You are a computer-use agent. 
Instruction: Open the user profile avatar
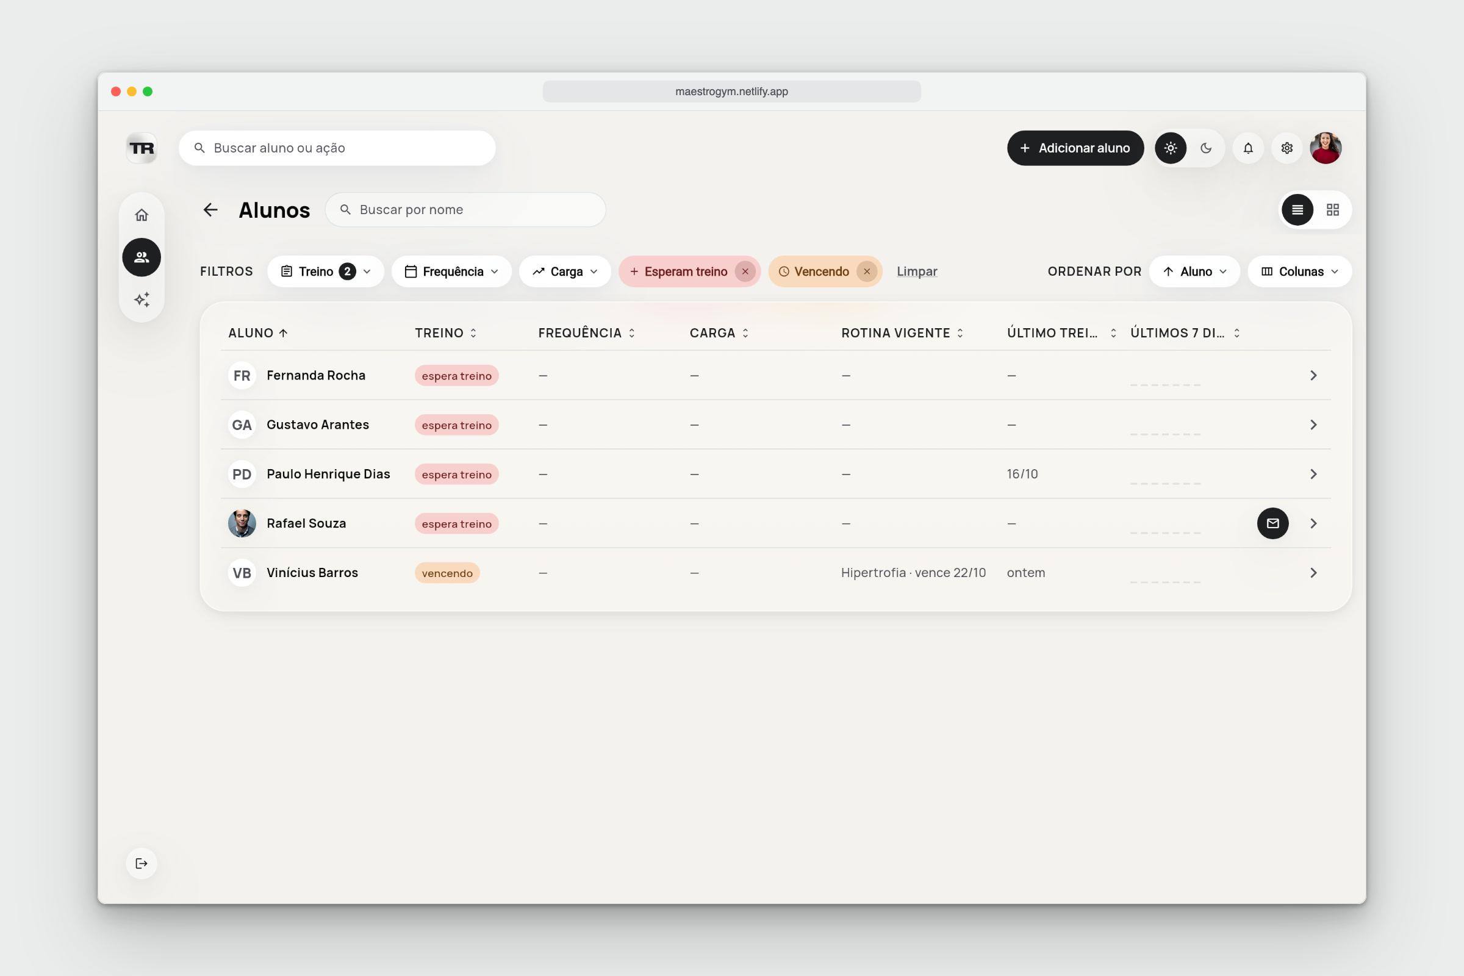[x=1326, y=148]
